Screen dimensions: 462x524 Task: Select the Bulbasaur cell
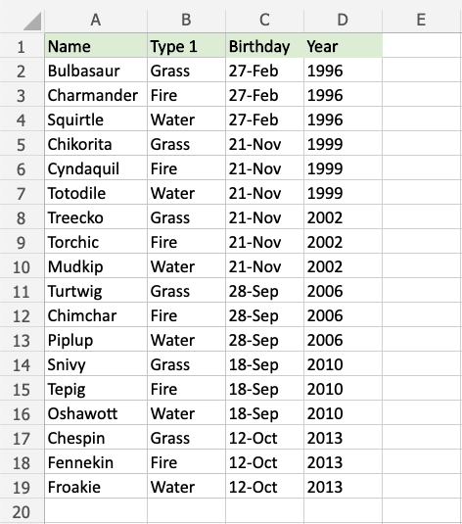click(96, 71)
